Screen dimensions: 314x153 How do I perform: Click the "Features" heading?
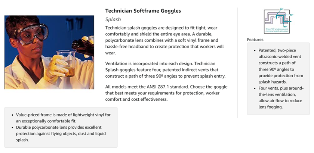click(255, 40)
